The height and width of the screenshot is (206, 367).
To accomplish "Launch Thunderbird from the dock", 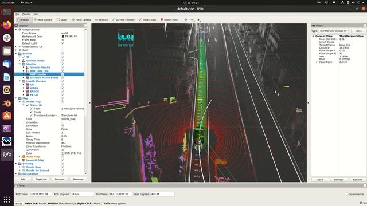I will 7,64.
